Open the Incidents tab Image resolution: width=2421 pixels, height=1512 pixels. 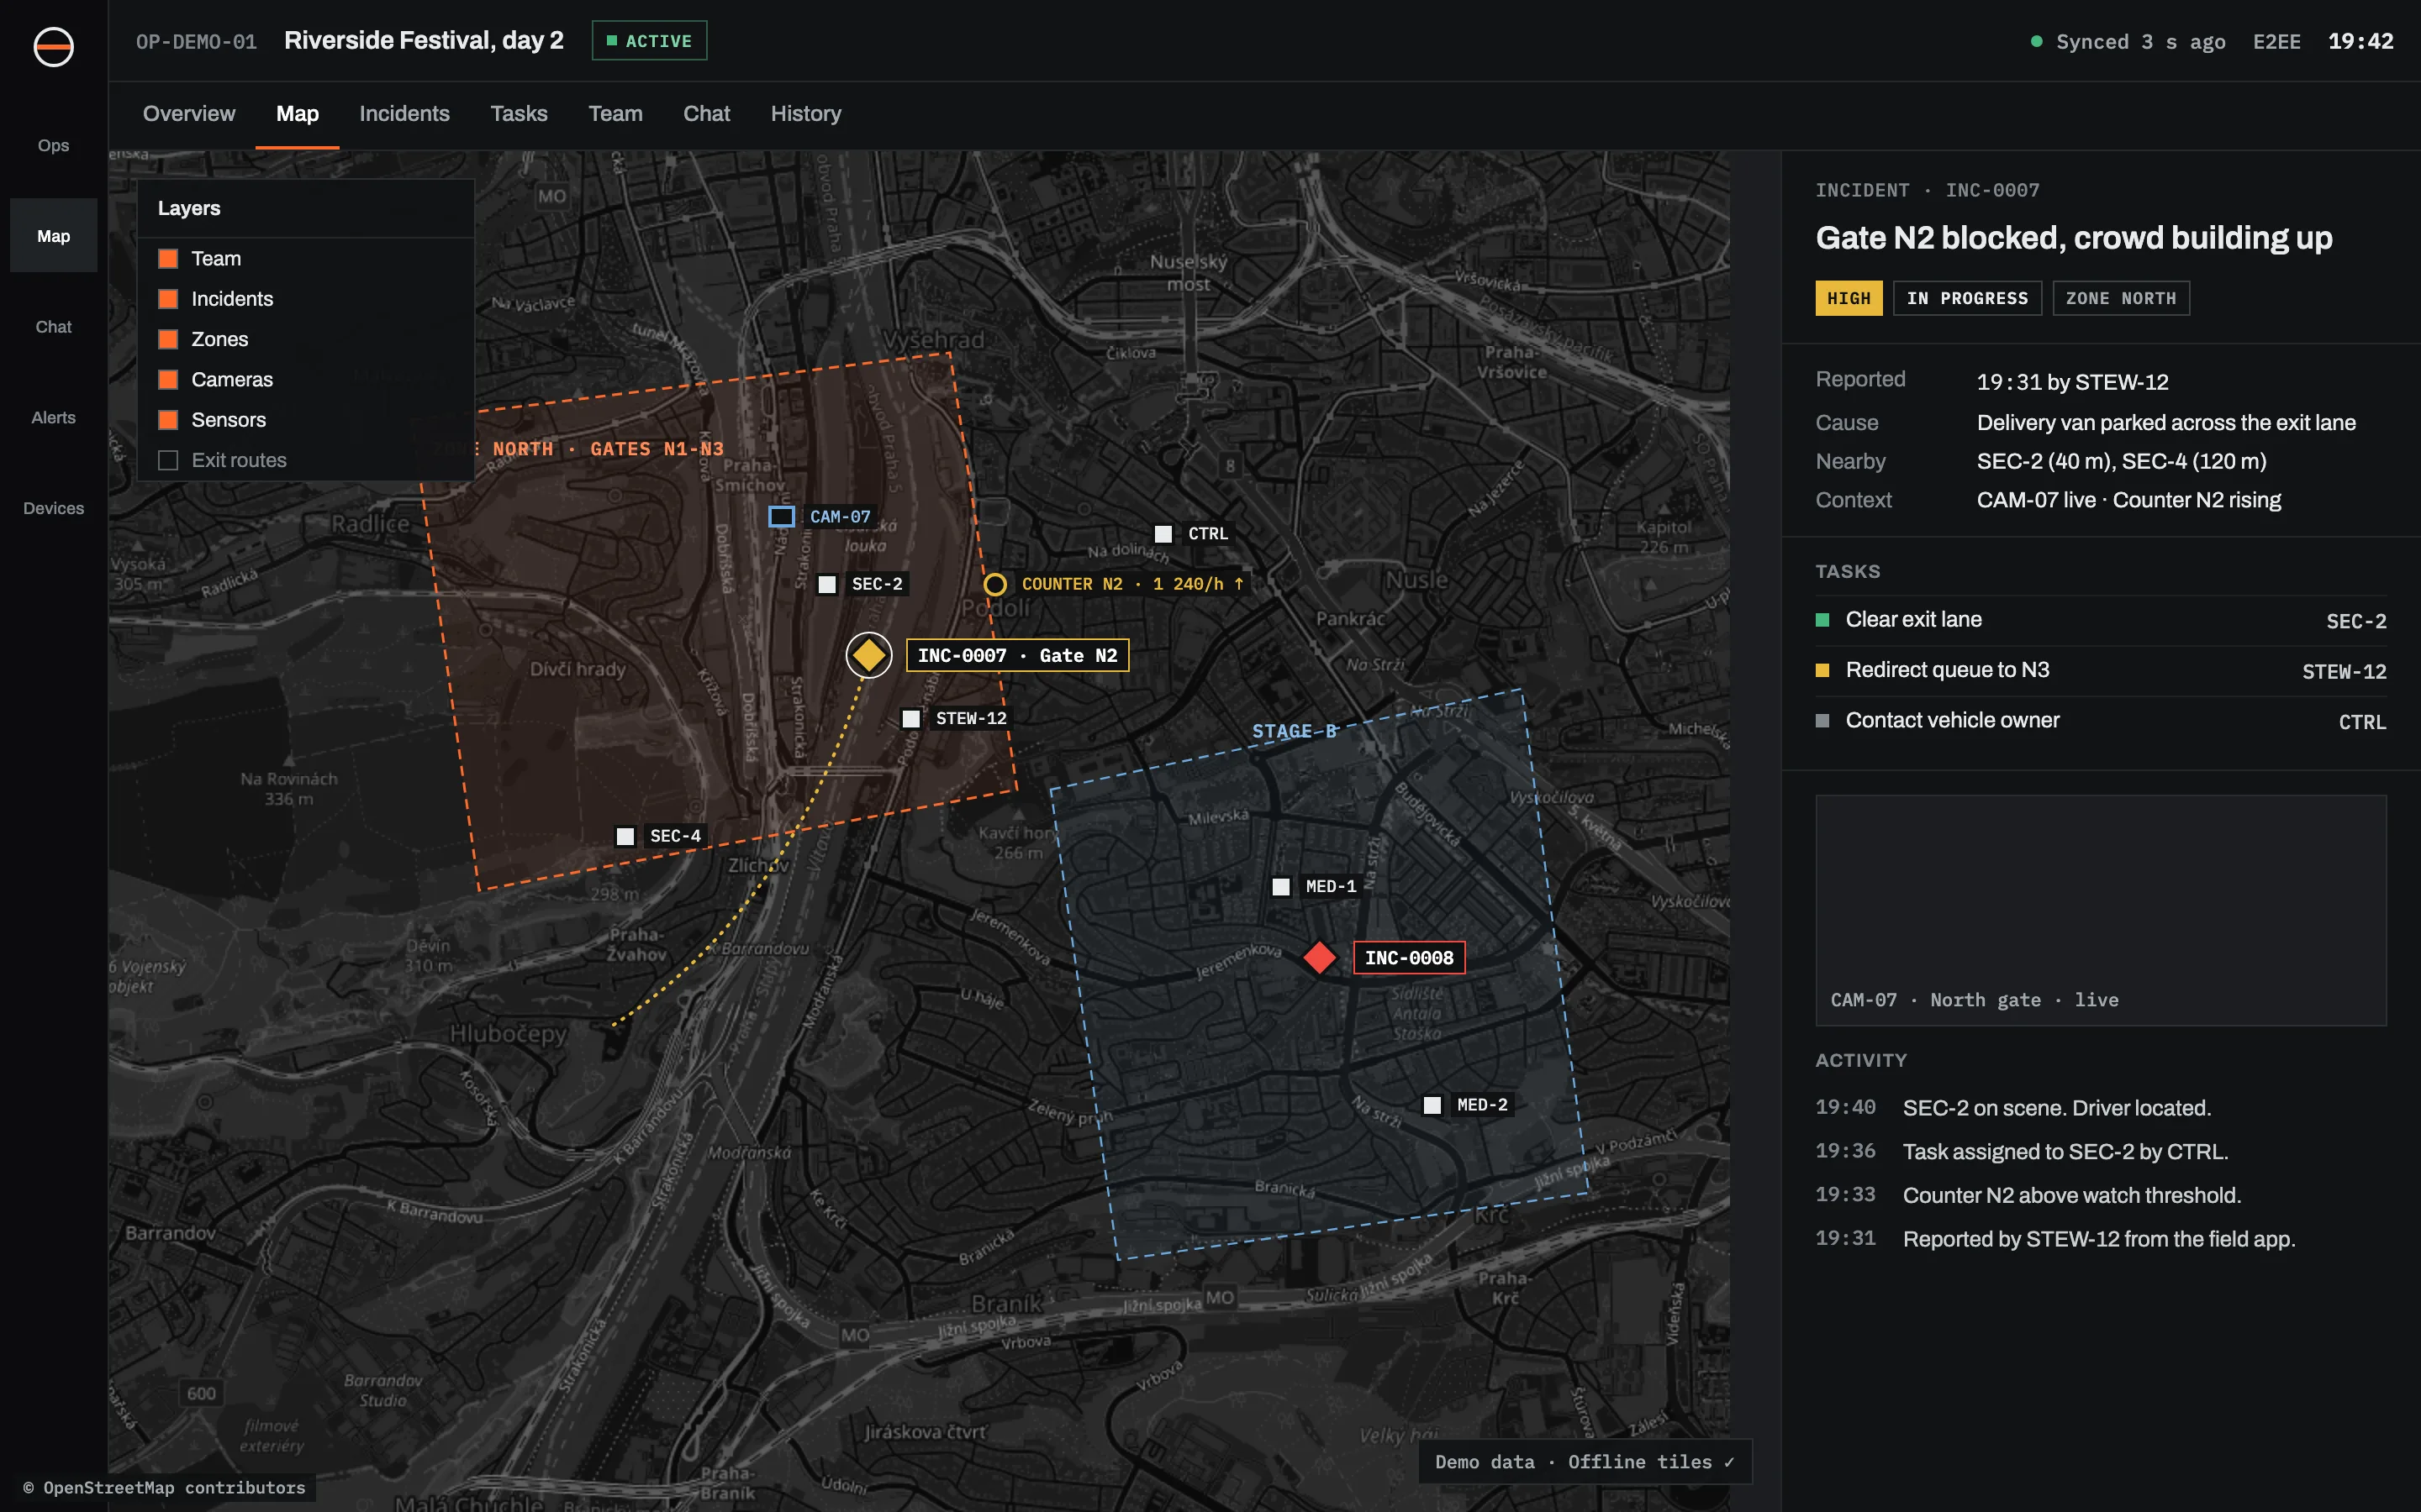(404, 114)
